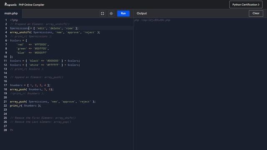The width and height of the screenshot is (267, 150).
Task: Click the 'green' => '#00ff00' line
Action: click(x=33, y=49)
